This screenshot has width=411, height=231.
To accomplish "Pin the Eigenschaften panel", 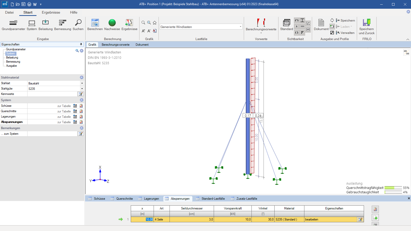I will point(81,44).
